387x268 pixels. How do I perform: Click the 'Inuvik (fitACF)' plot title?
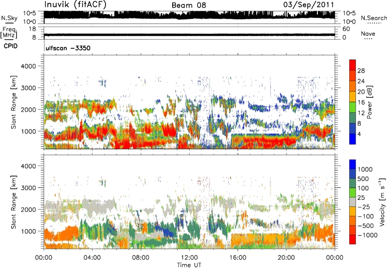point(75,5)
